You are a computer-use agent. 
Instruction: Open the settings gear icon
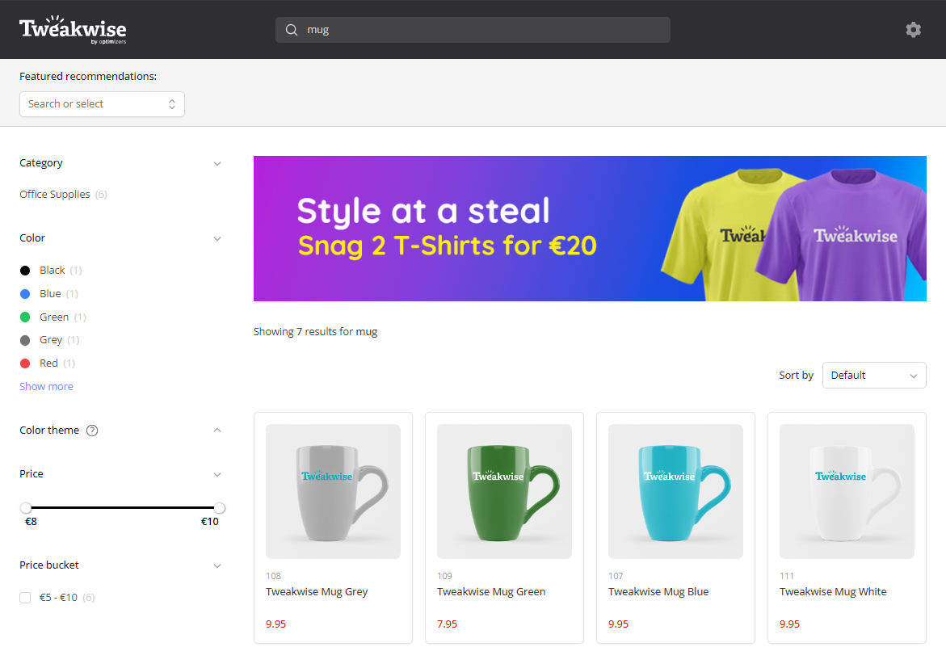click(913, 30)
